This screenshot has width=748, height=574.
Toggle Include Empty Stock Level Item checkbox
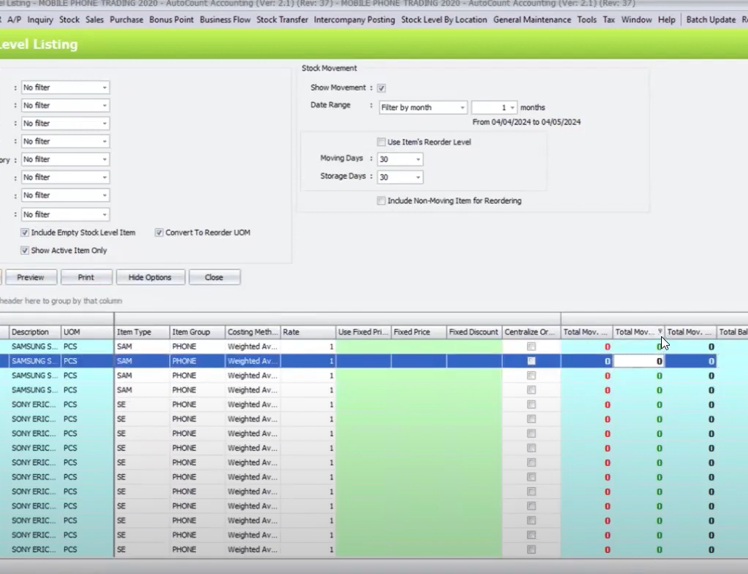[x=26, y=233]
